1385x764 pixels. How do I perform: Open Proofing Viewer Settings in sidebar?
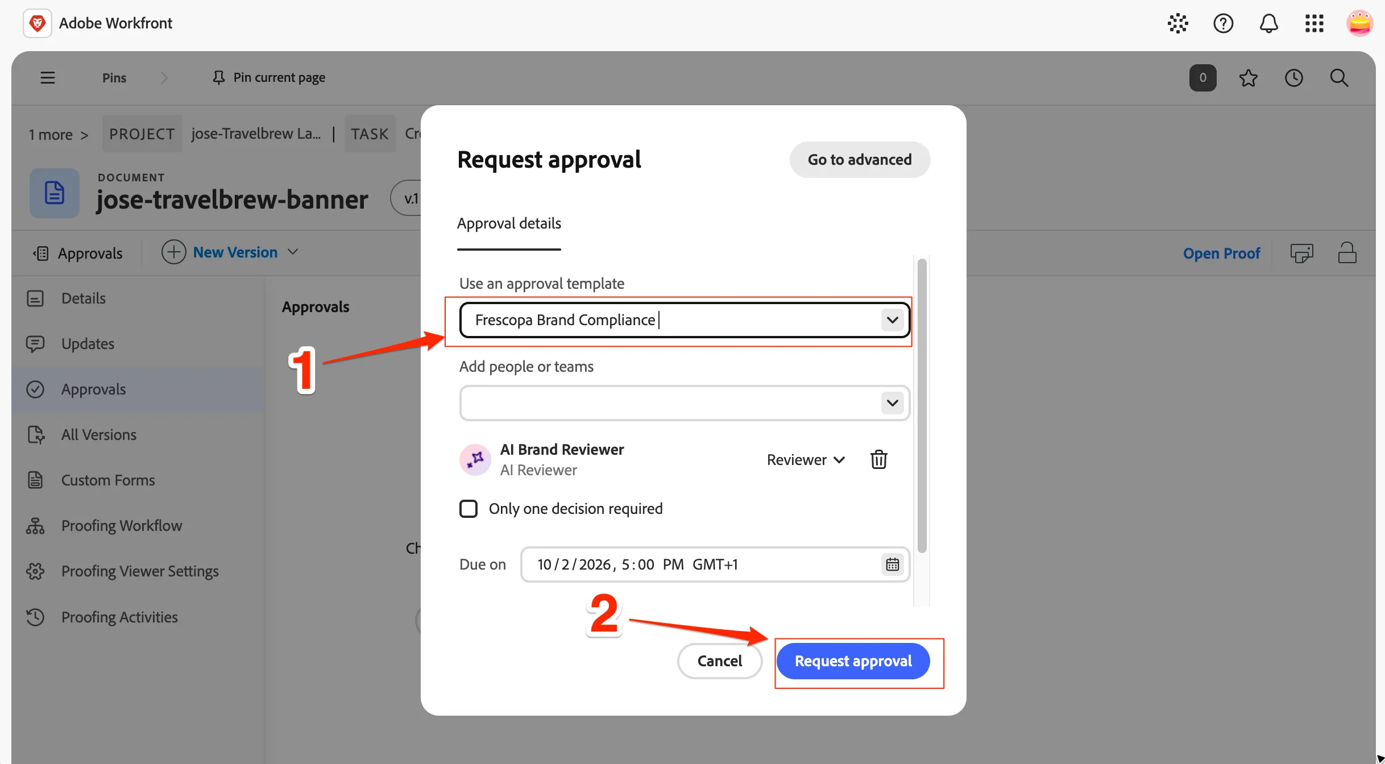(138, 571)
